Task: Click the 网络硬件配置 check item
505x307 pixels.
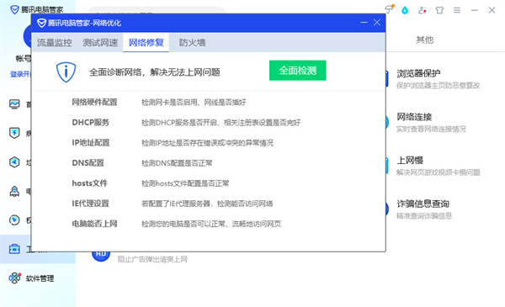Action: coord(94,103)
